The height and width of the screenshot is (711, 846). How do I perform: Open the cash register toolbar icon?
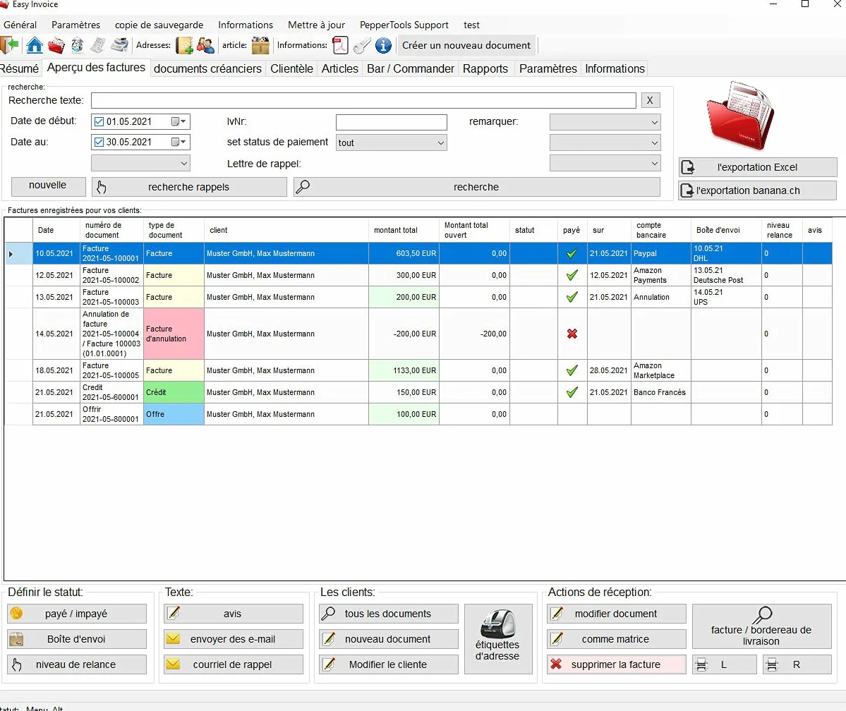tap(119, 45)
